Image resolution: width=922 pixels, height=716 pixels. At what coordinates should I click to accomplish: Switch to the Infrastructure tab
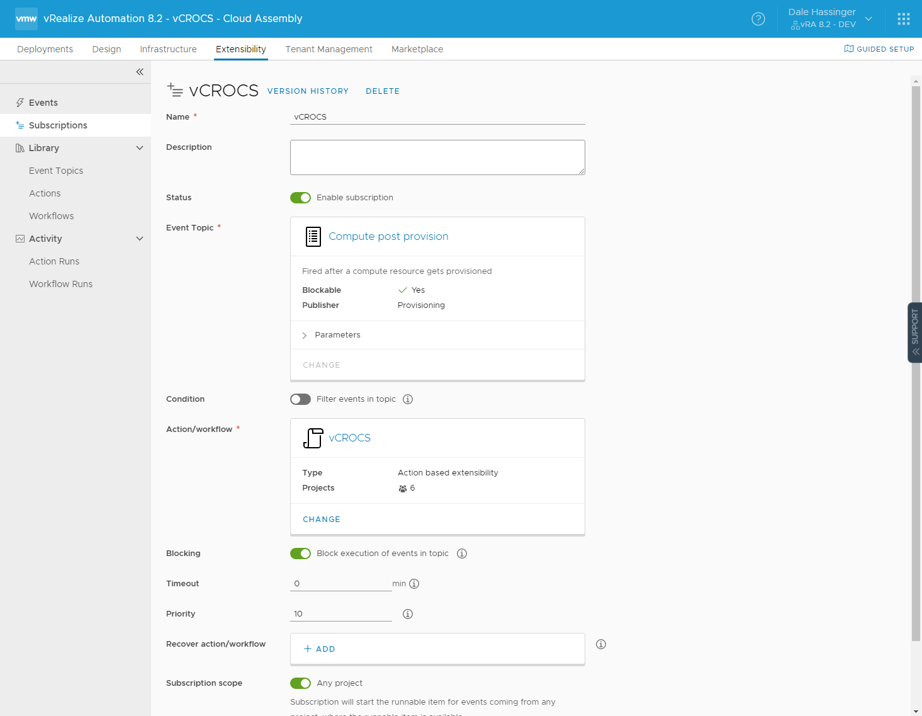pos(168,49)
